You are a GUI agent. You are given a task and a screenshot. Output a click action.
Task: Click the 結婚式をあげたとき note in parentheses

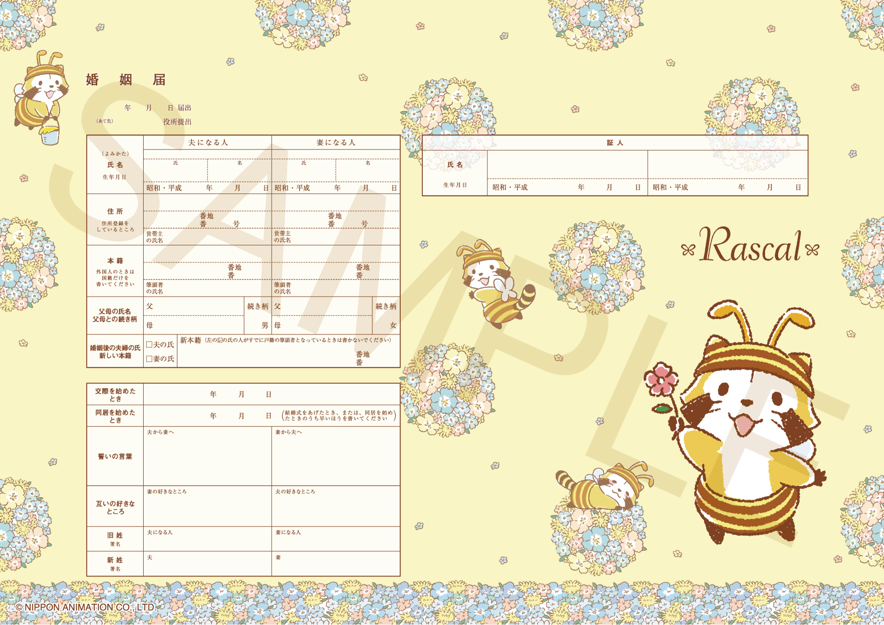click(339, 415)
